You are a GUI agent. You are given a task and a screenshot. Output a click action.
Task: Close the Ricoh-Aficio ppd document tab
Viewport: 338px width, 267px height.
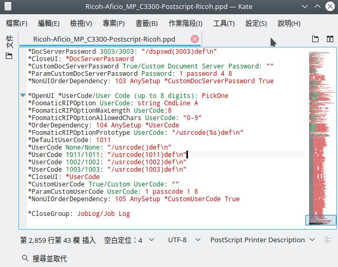(195, 39)
